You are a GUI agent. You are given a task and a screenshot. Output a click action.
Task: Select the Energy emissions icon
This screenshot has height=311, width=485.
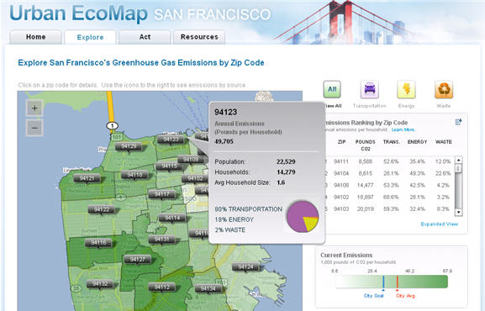[406, 89]
